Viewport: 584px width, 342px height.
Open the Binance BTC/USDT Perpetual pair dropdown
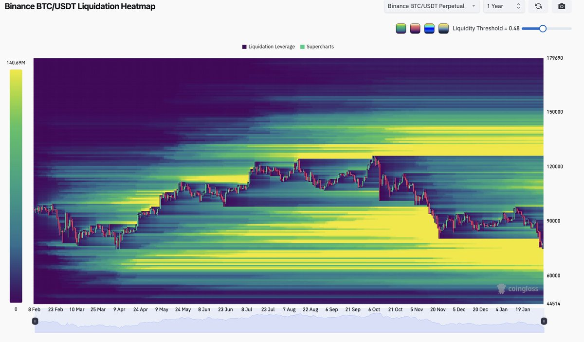(x=431, y=6)
